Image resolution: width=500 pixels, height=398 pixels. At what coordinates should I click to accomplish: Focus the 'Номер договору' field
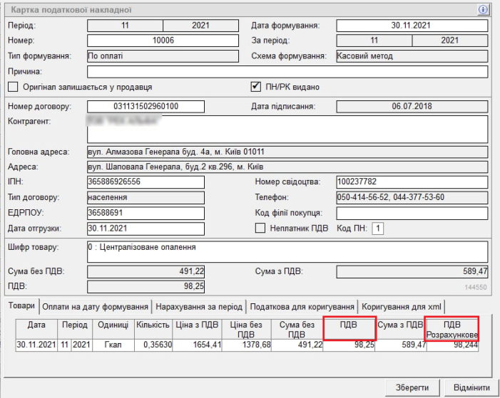(x=145, y=107)
